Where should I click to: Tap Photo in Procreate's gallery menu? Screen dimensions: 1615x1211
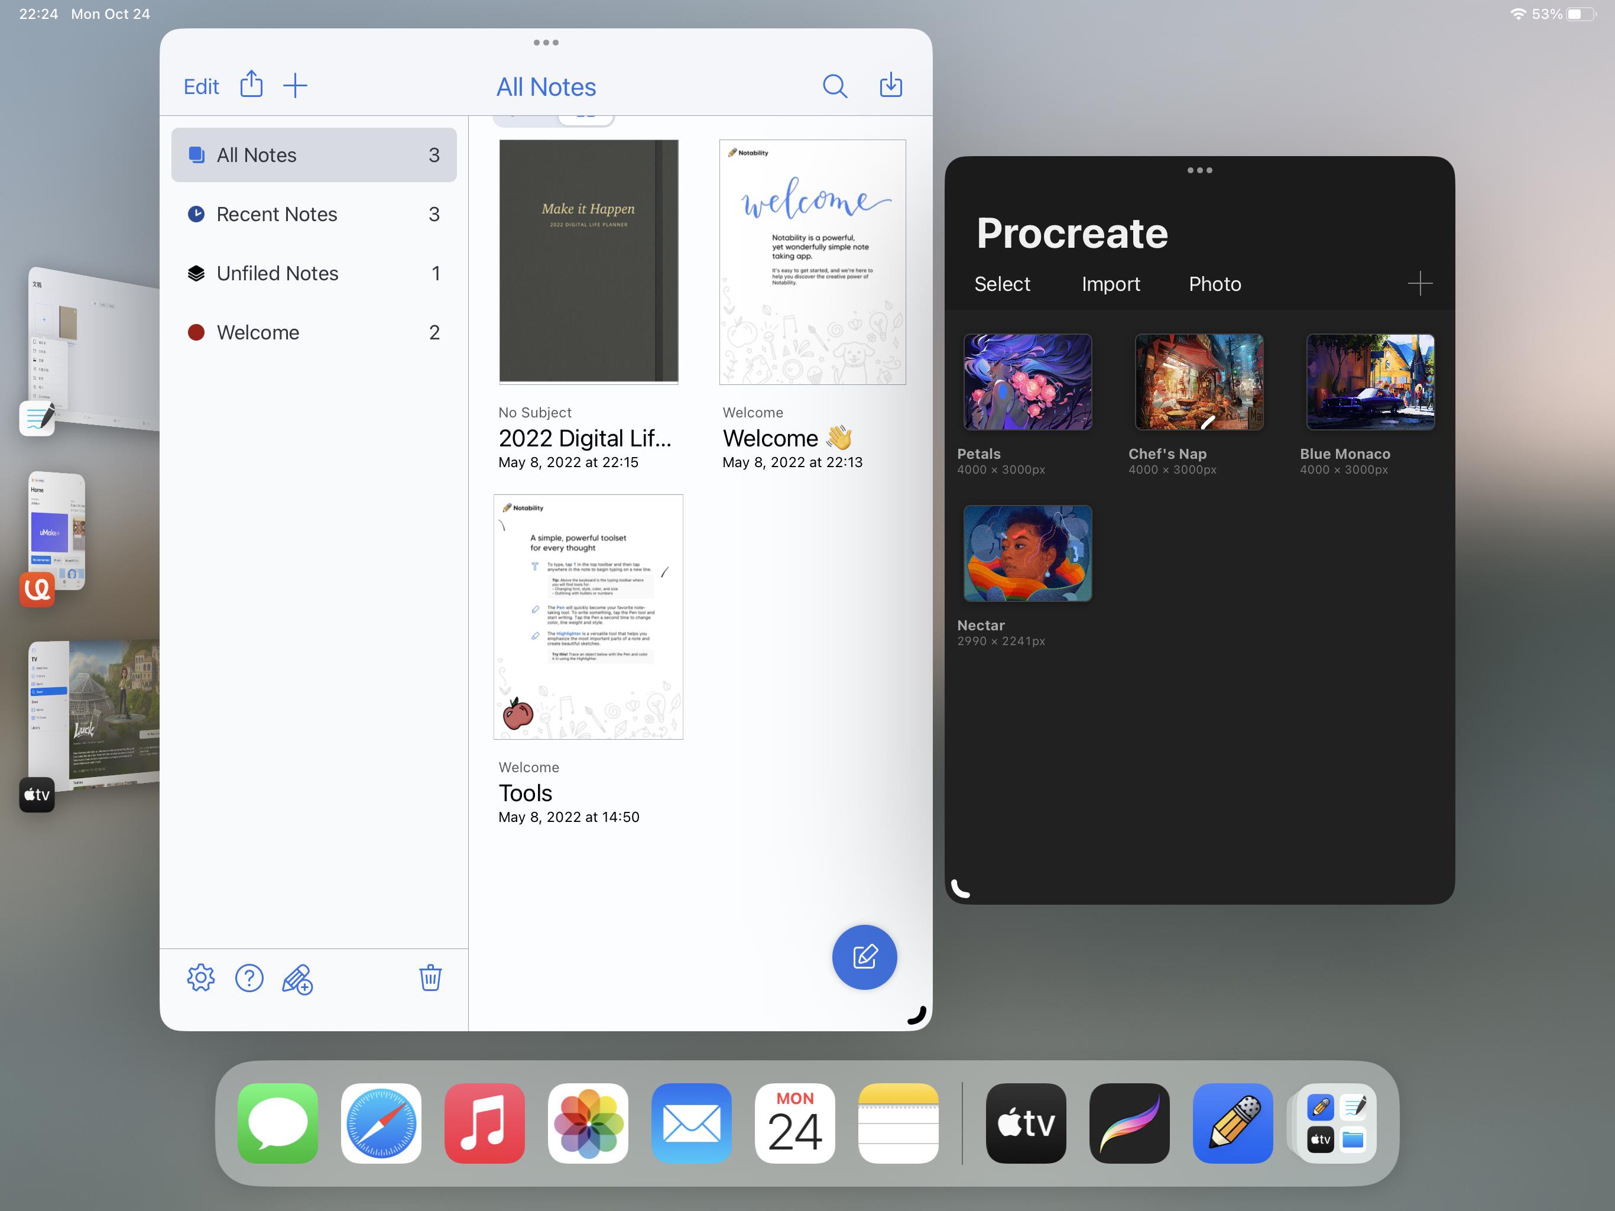pos(1214,284)
